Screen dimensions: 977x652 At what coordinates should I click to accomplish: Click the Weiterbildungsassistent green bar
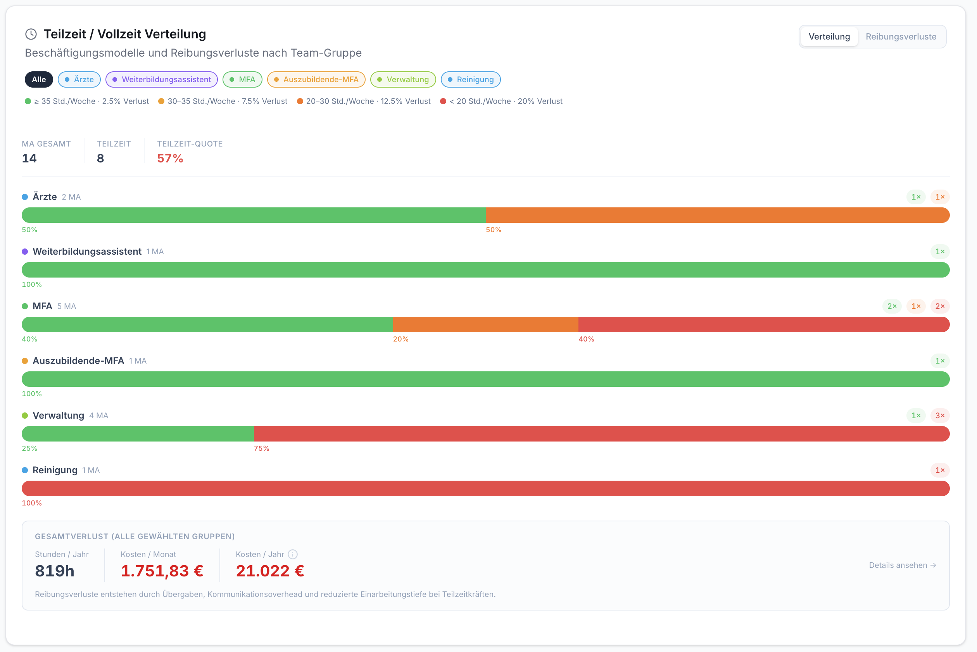pyautogui.click(x=486, y=270)
